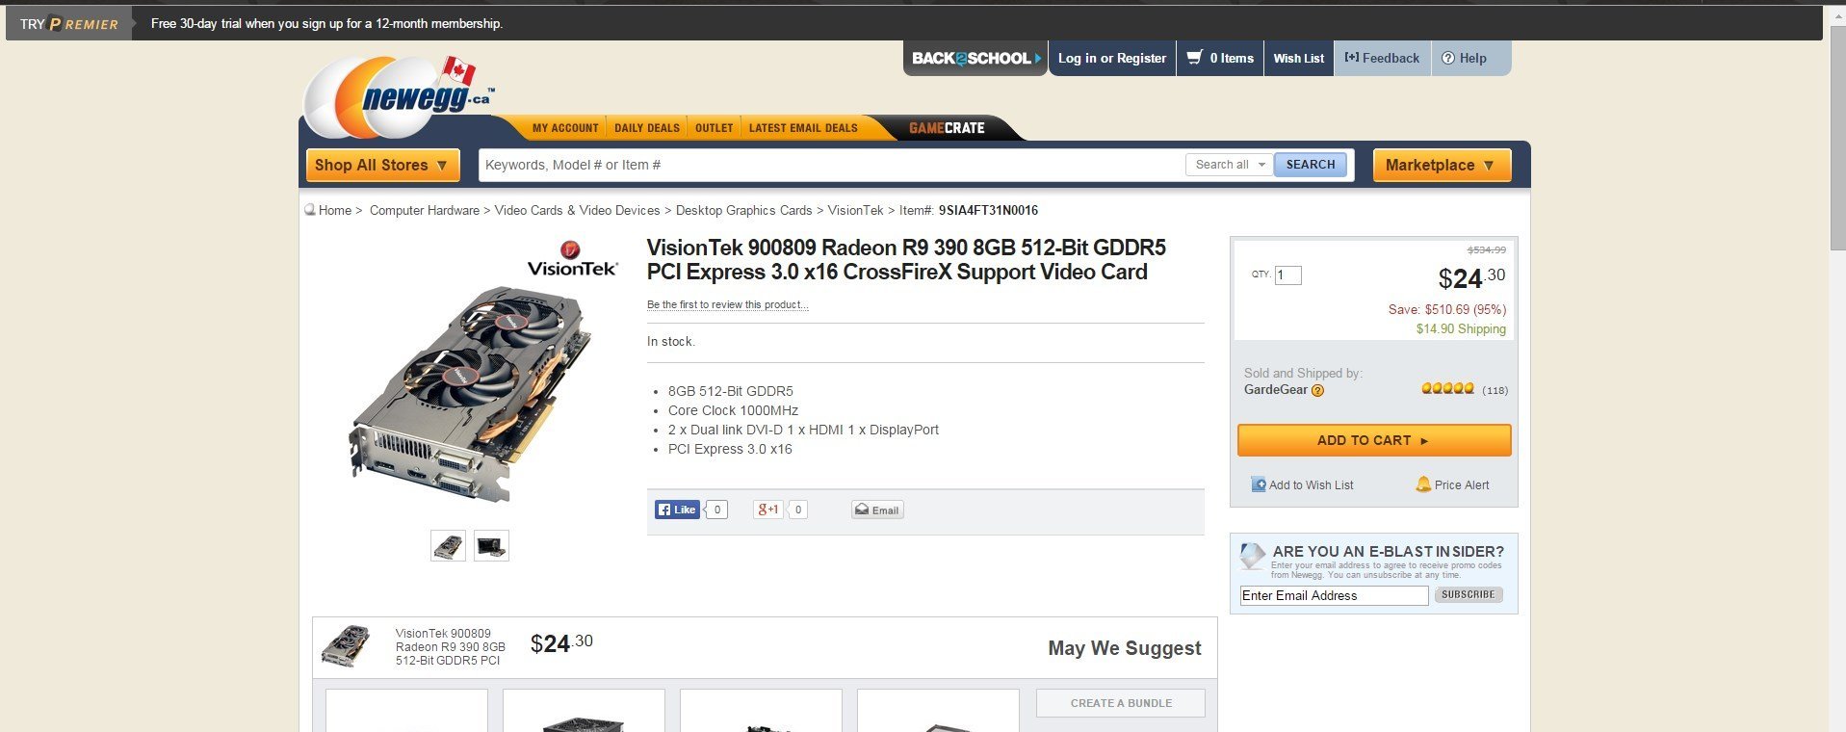The width and height of the screenshot is (1846, 732).
Task: Click the Item number 9SIA4FT31N0016
Action: pos(988,210)
